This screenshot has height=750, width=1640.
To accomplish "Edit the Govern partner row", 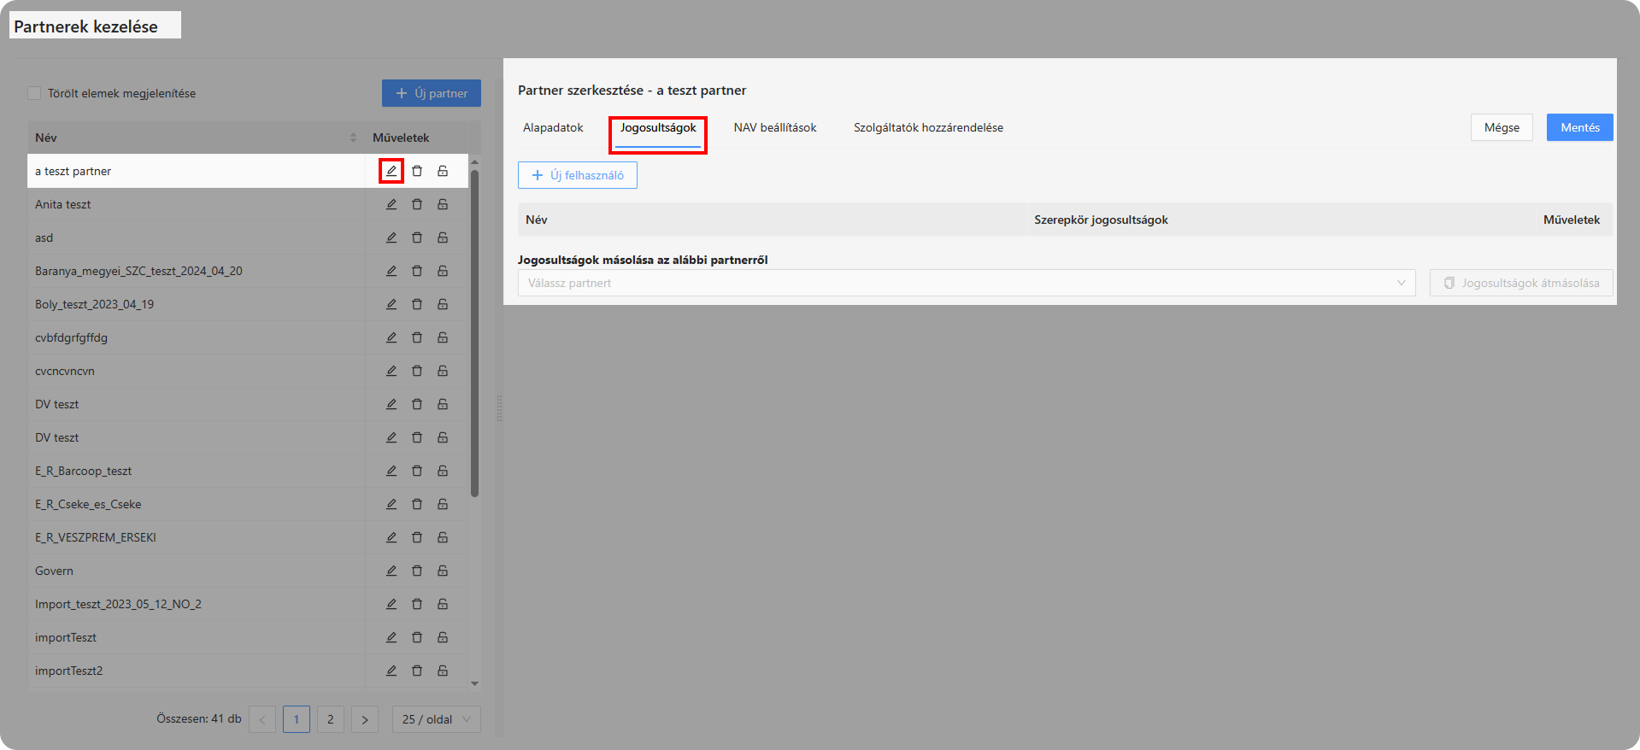I will click(391, 571).
